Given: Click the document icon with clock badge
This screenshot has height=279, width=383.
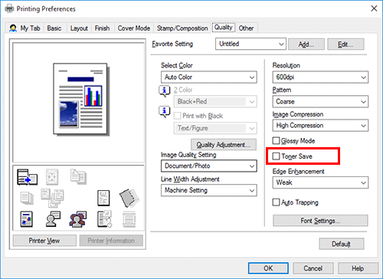Looking at the screenshot, I should [x=104, y=219].
